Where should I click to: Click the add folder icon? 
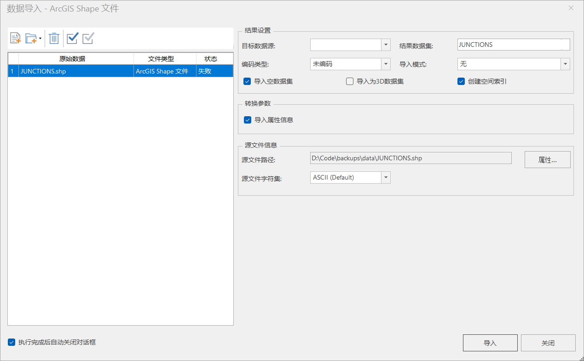[x=31, y=38]
